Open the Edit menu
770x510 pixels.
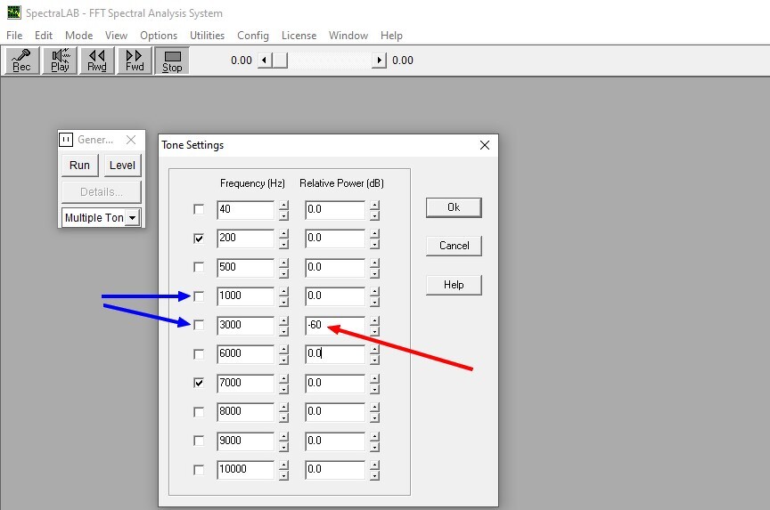[x=43, y=36]
